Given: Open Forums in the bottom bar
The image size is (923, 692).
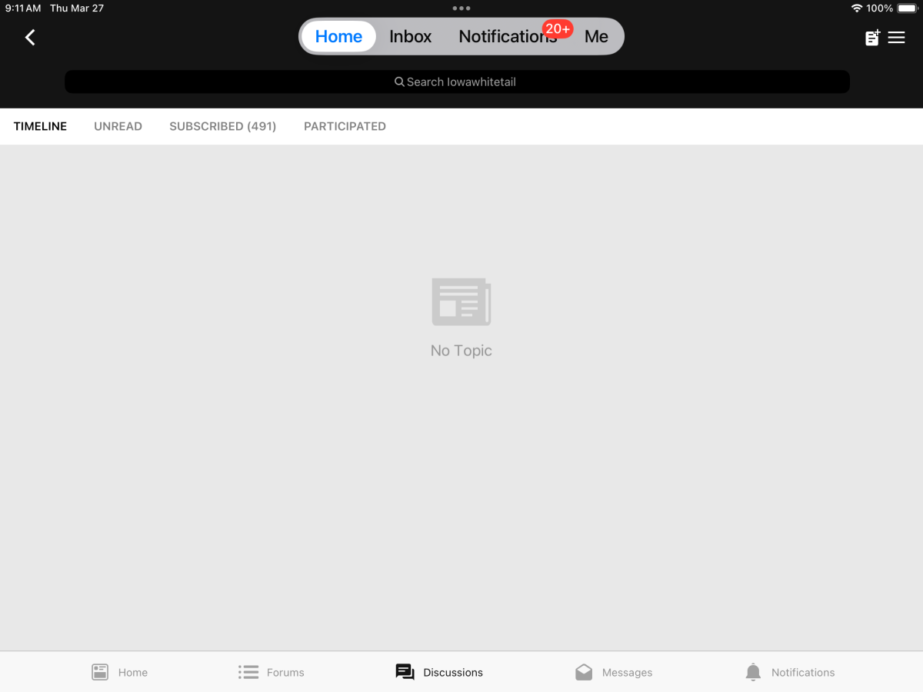Looking at the screenshot, I should [271, 672].
